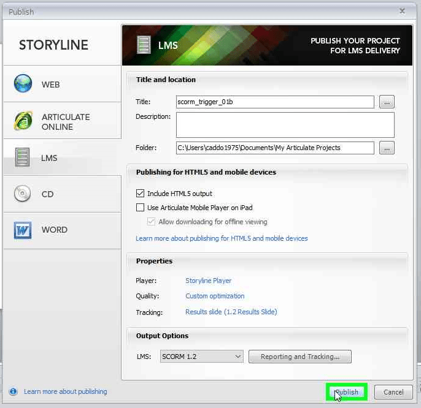Click into the Description text box
Screen dimensions: 421x408
point(285,125)
